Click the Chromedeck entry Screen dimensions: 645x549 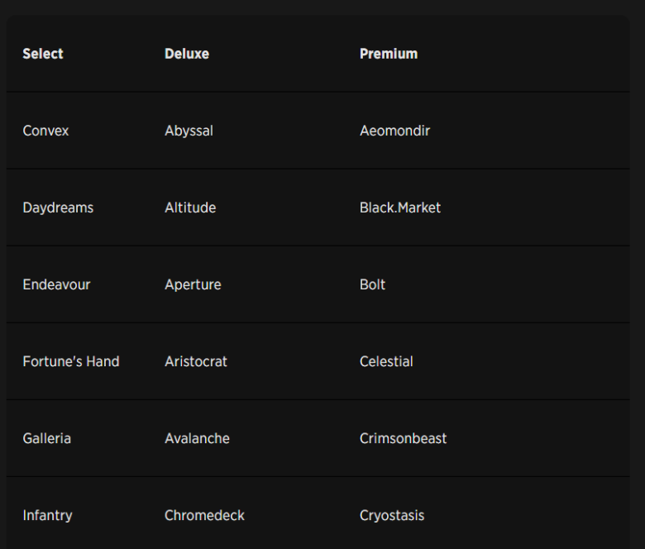click(x=204, y=515)
